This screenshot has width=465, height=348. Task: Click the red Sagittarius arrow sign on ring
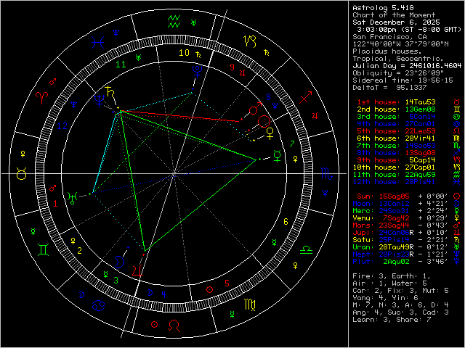point(305,98)
